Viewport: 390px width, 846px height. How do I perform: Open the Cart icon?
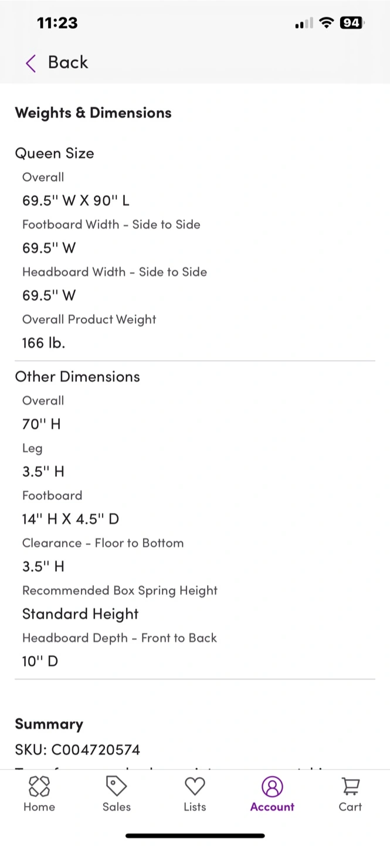pos(350,786)
